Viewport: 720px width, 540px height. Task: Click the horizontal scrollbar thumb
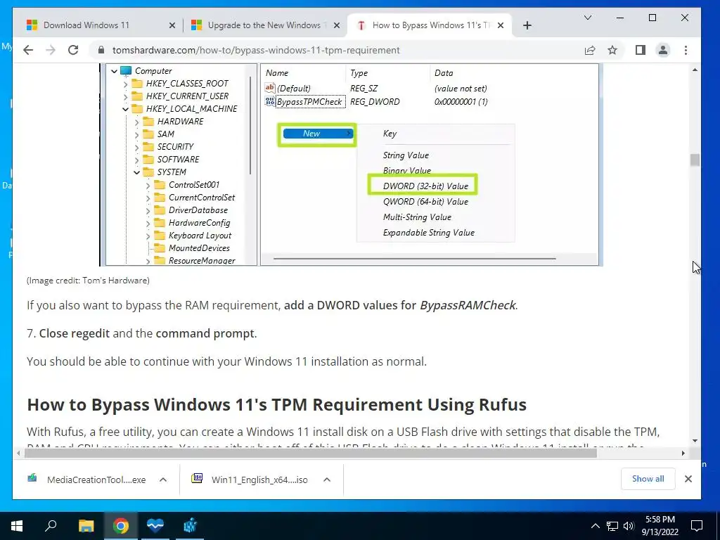pos(310,454)
